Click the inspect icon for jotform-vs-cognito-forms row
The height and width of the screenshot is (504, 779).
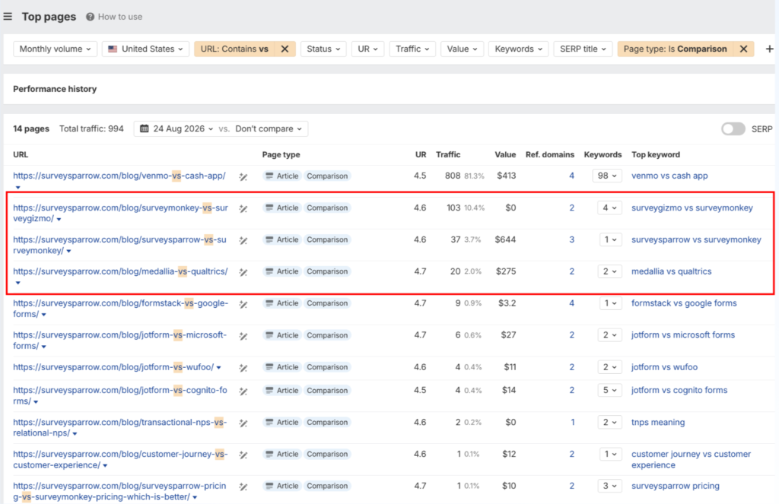243,391
